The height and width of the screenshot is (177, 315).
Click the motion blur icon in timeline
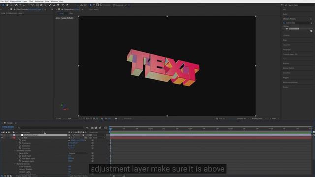[100, 128]
